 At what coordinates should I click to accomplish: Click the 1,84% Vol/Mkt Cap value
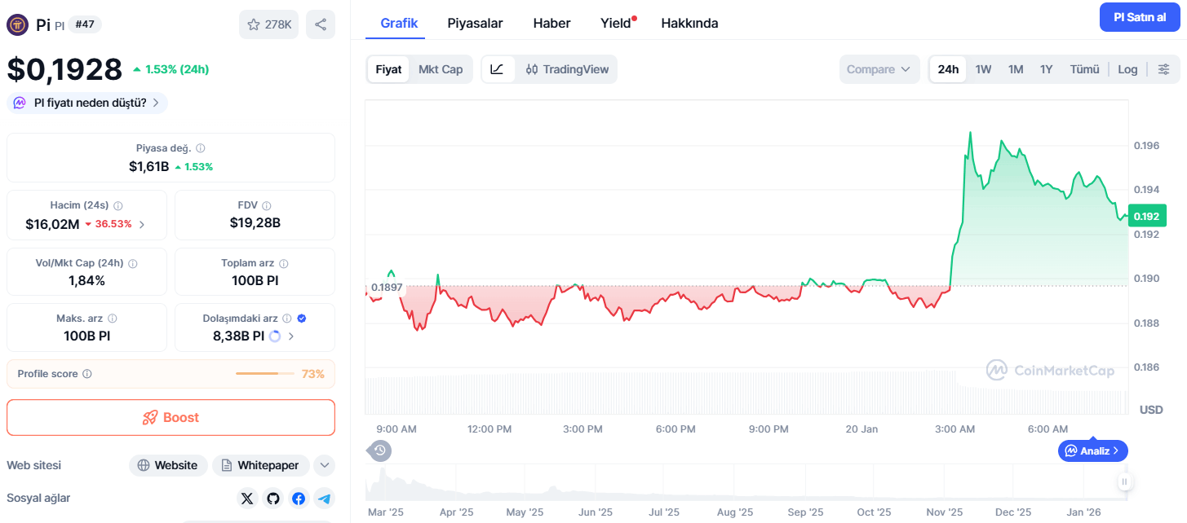tap(86, 280)
